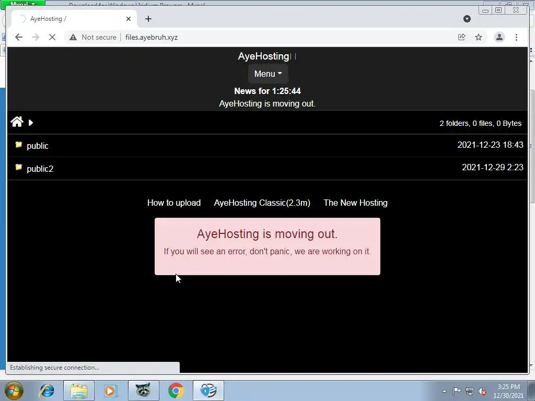Click the Mypal menu button behind Chrome

coord(22,4)
